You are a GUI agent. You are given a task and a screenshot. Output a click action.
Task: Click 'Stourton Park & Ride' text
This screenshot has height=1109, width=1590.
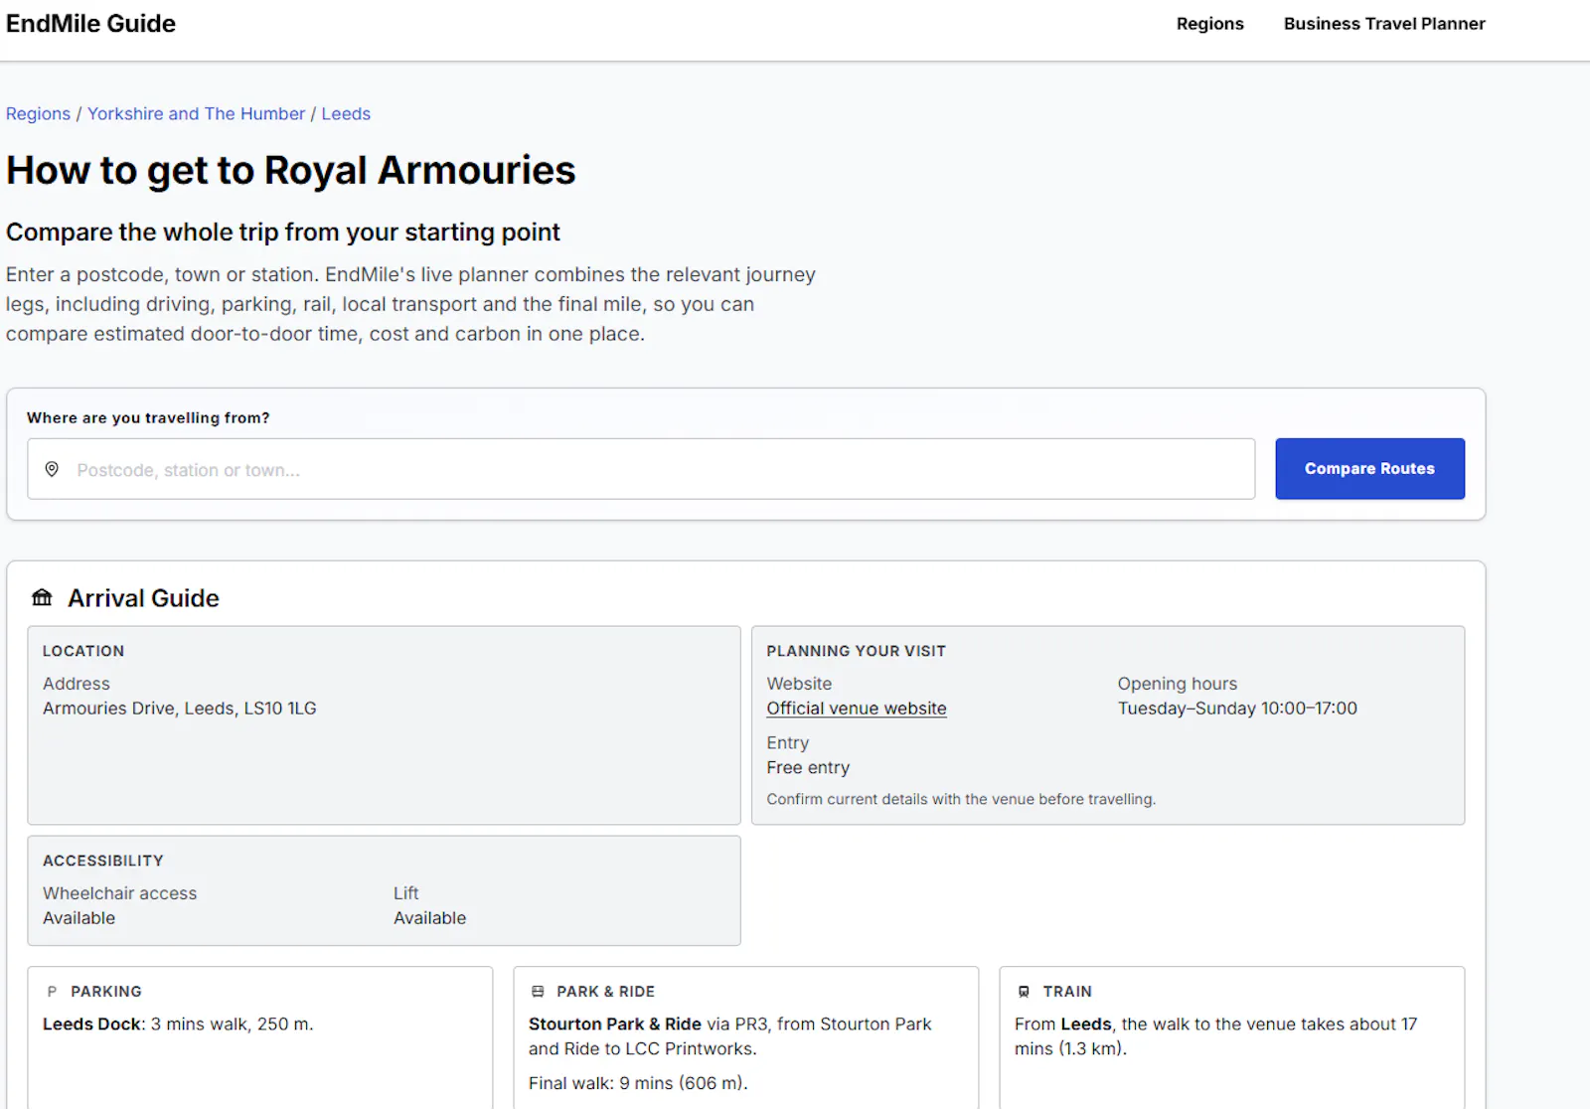[615, 1024]
